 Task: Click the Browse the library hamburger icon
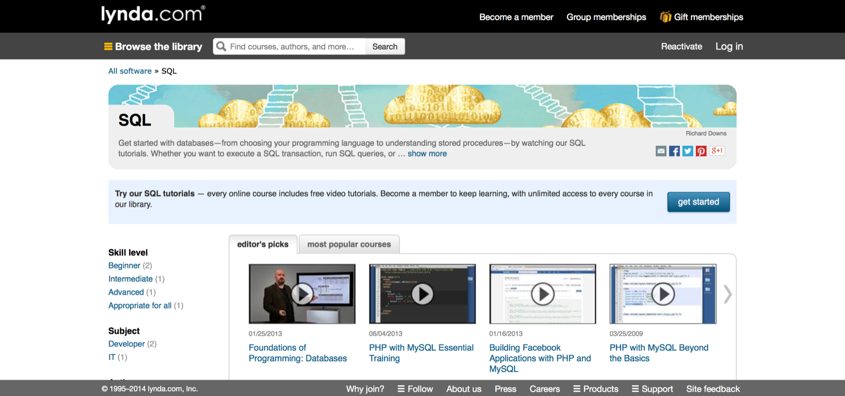108,46
